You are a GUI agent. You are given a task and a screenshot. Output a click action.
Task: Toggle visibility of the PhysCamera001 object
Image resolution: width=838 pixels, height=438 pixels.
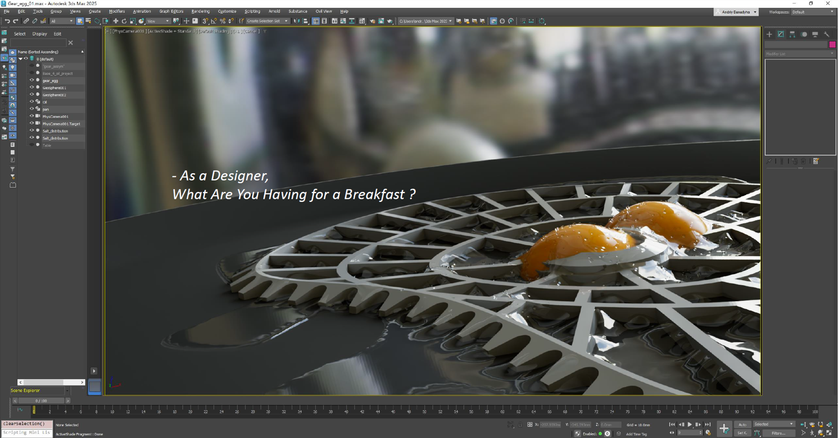tap(32, 116)
